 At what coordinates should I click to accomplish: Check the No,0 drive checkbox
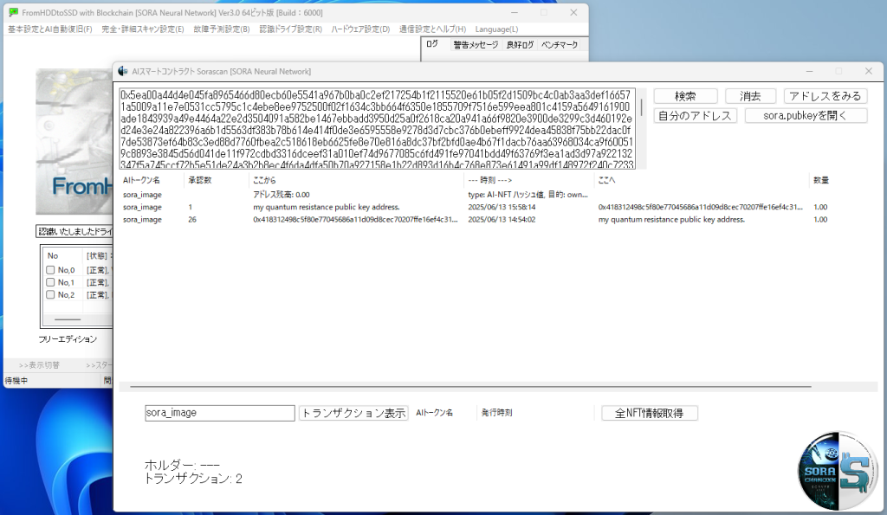(x=50, y=270)
